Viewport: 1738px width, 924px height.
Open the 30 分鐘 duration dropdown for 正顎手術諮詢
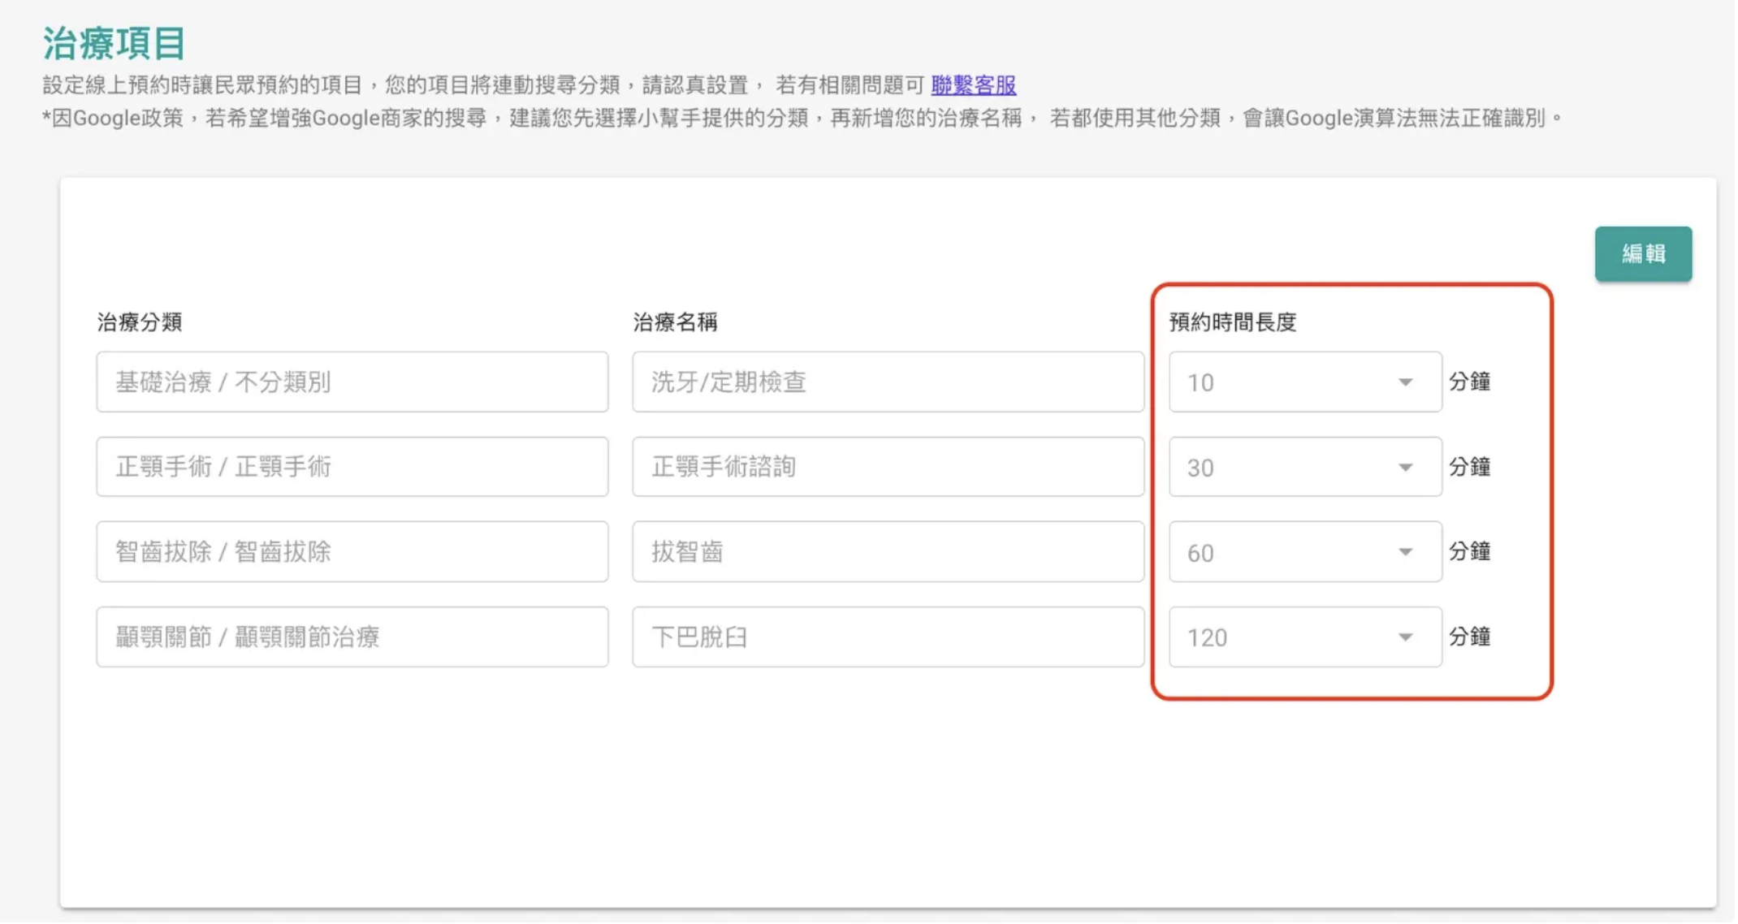[x=1303, y=467]
